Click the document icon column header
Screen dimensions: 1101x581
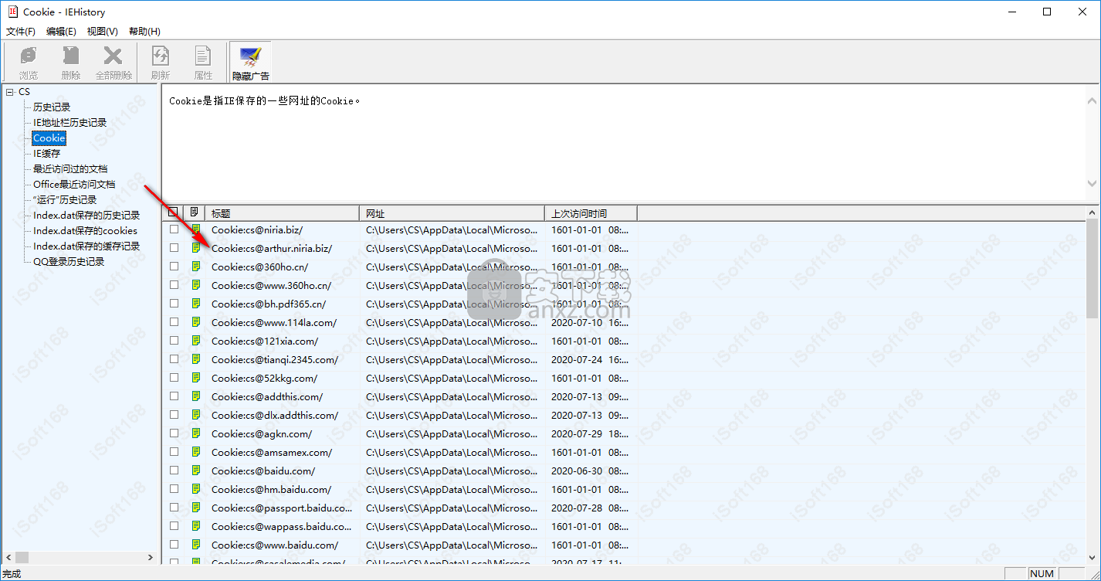tap(194, 213)
